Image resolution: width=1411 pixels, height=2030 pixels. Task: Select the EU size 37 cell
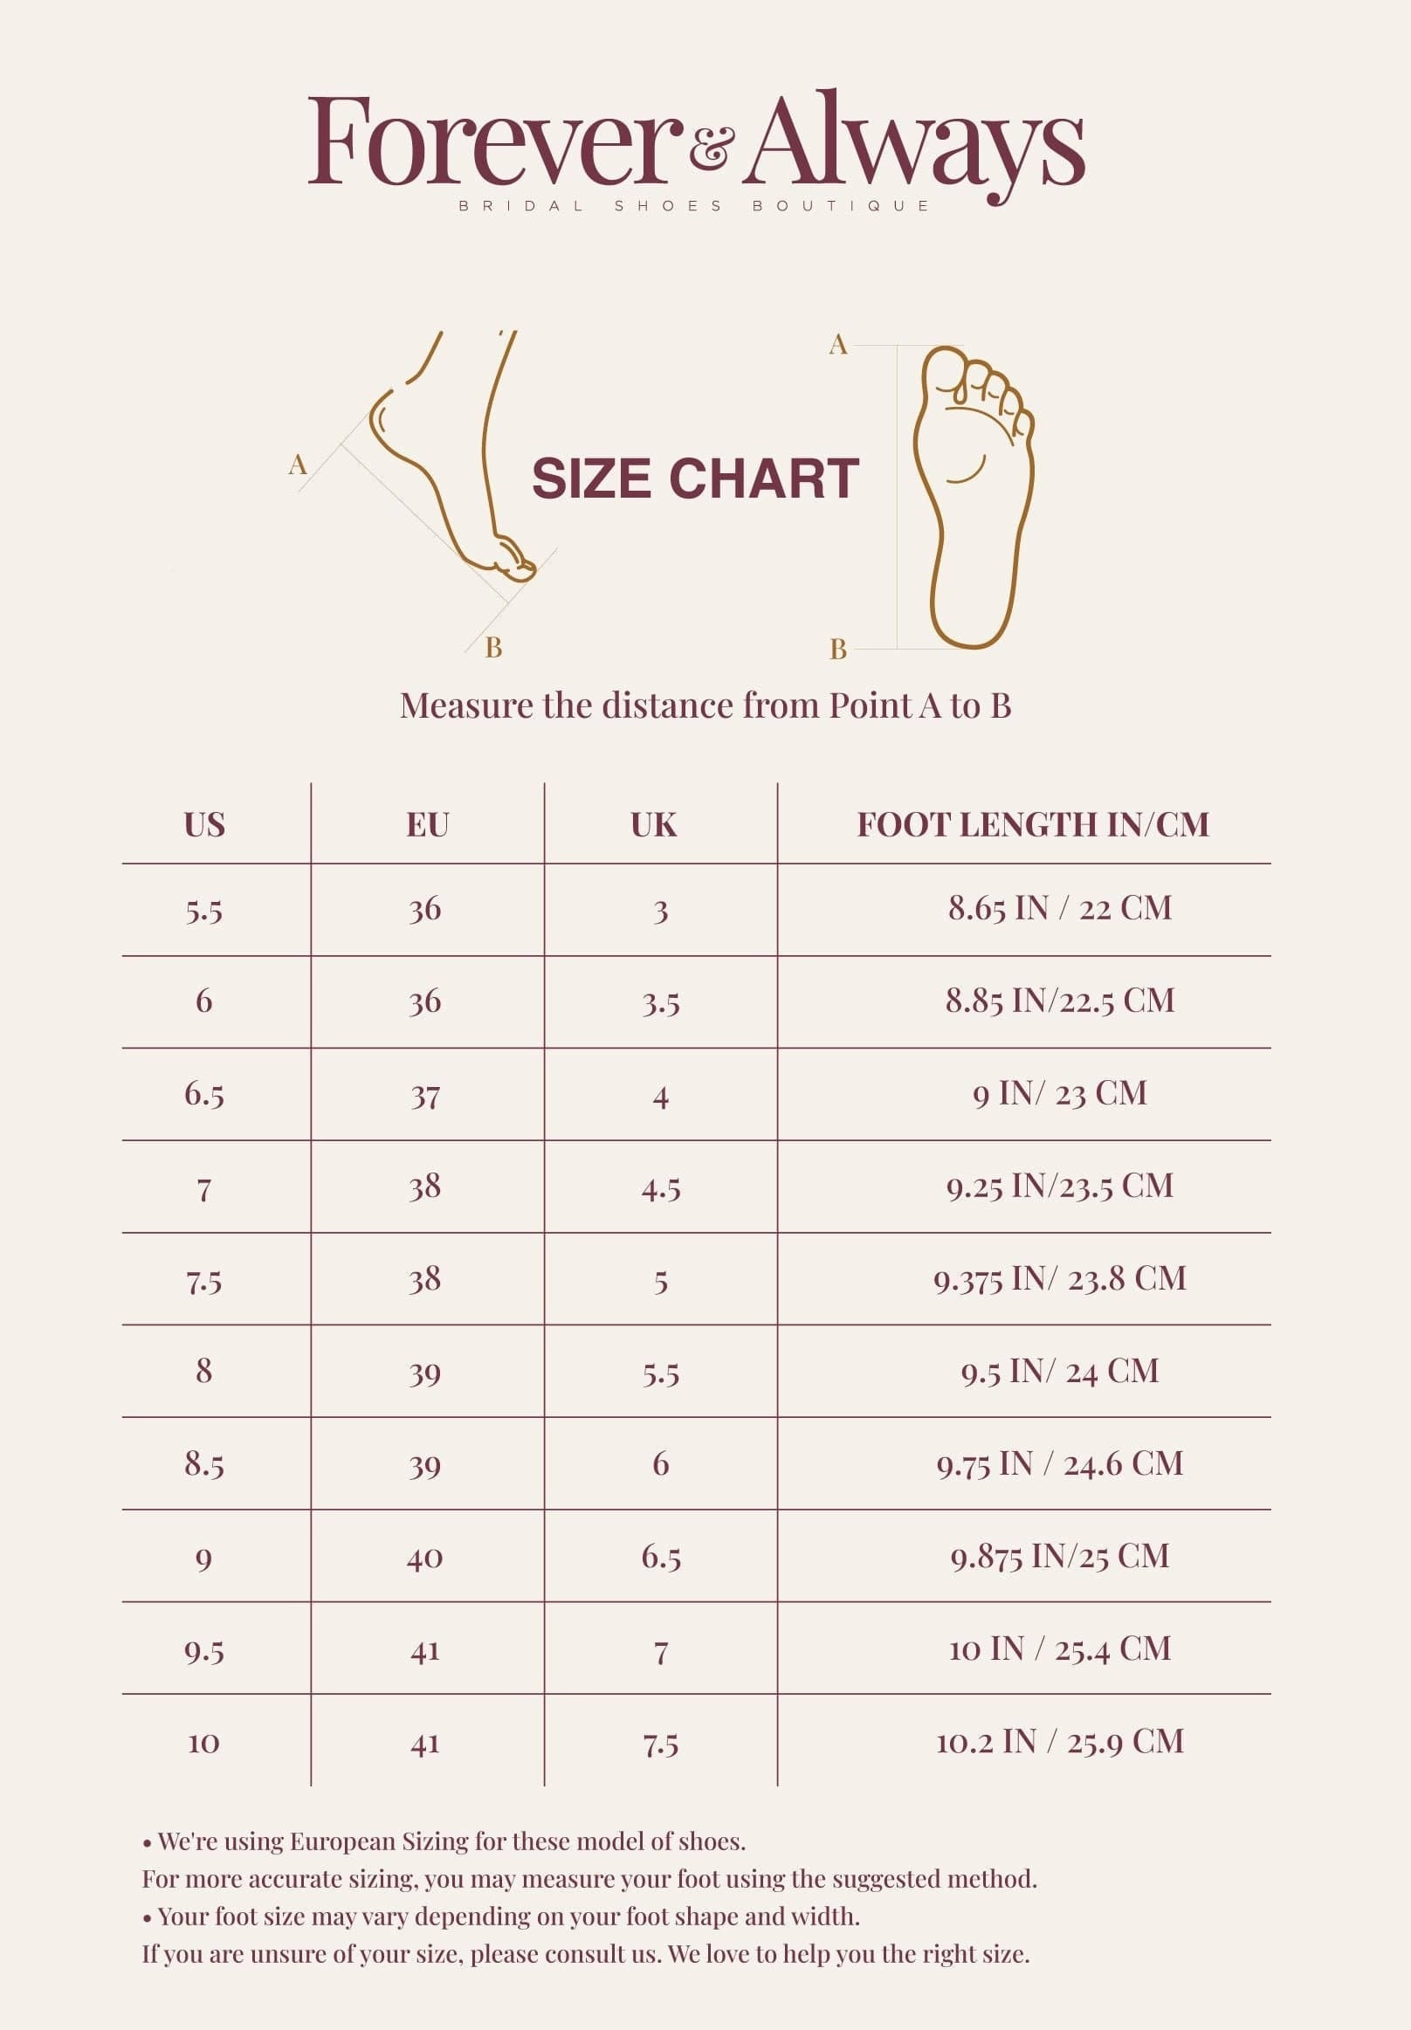[x=425, y=1098]
